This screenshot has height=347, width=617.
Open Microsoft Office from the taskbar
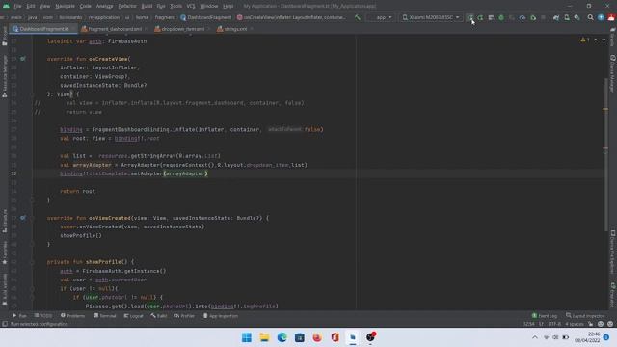coord(335,337)
